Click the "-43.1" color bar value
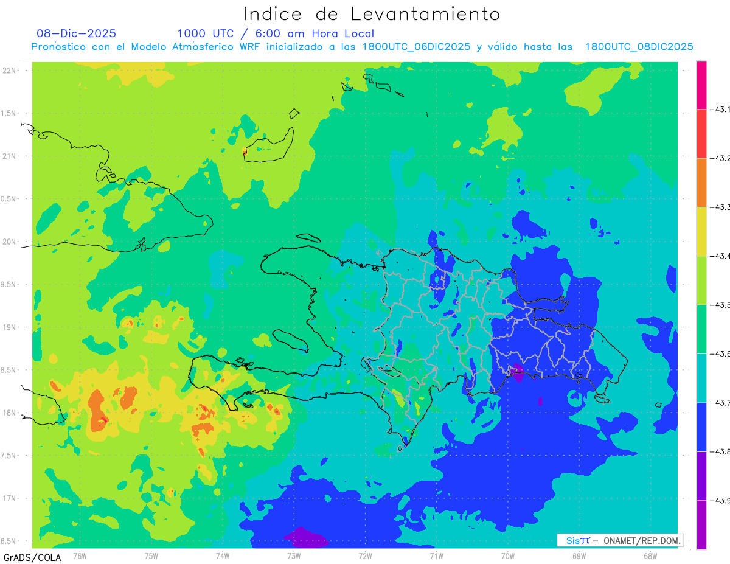This screenshot has width=730, height=564. (x=720, y=110)
